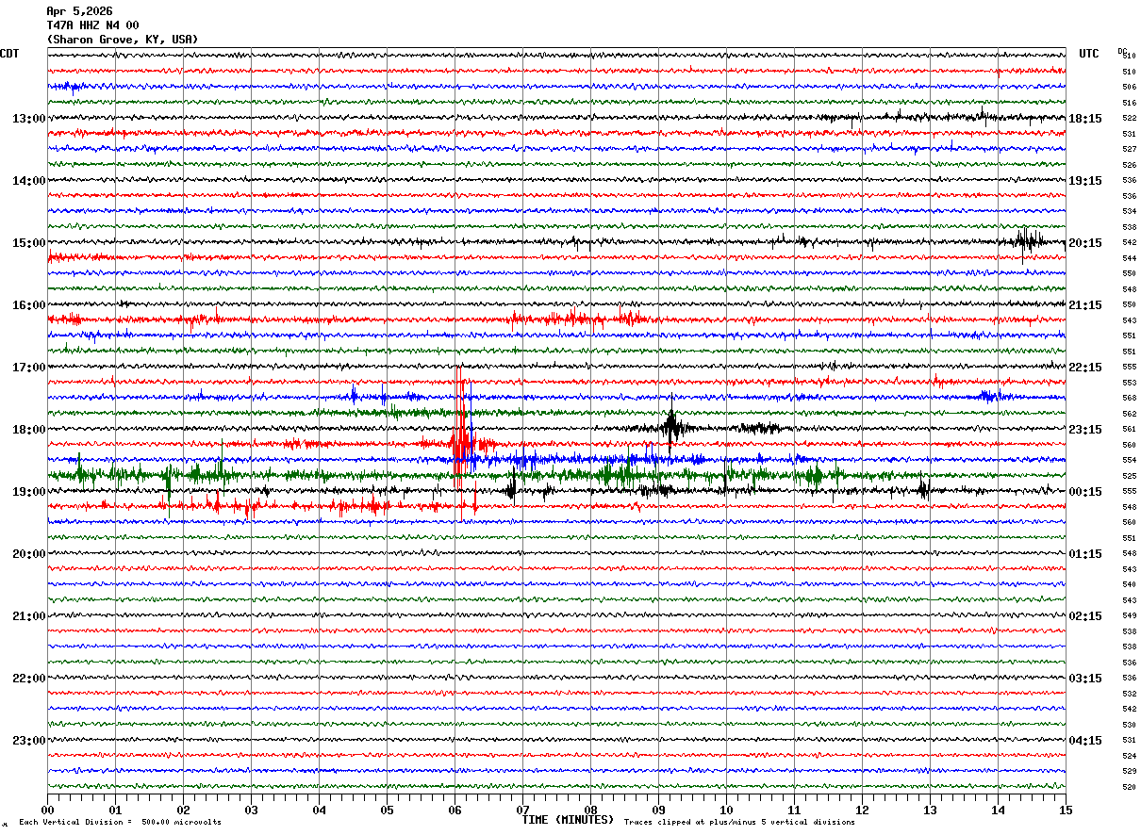Screen dimensions: 1141x835
Task: Click minute tick label 12 on axis
Action: click(862, 810)
